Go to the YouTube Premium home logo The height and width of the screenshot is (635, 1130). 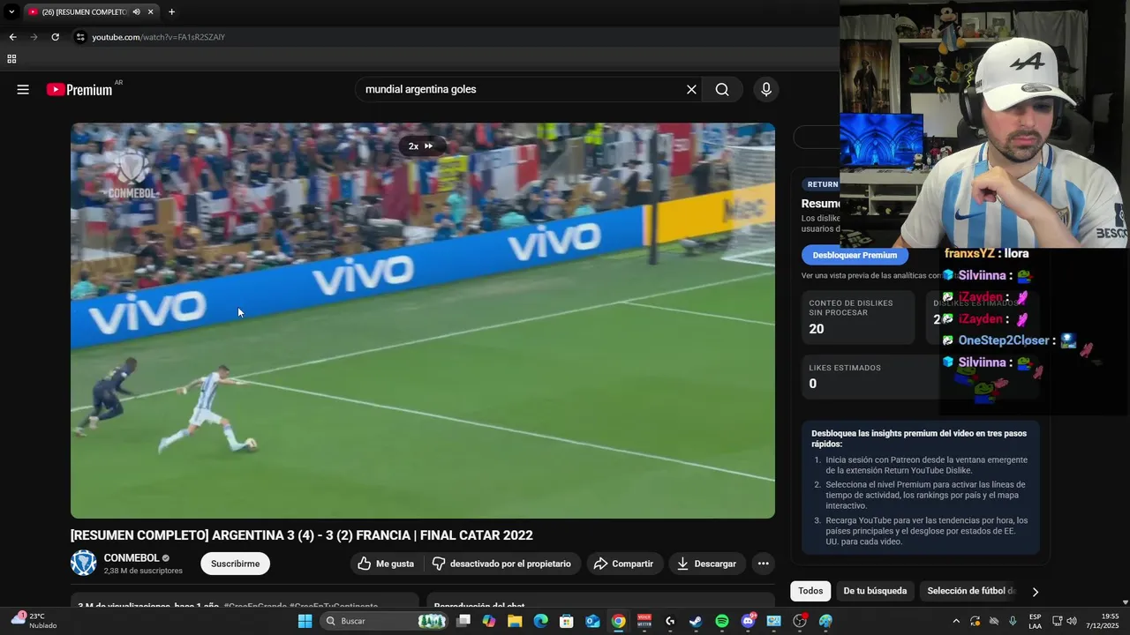(79, 89)
